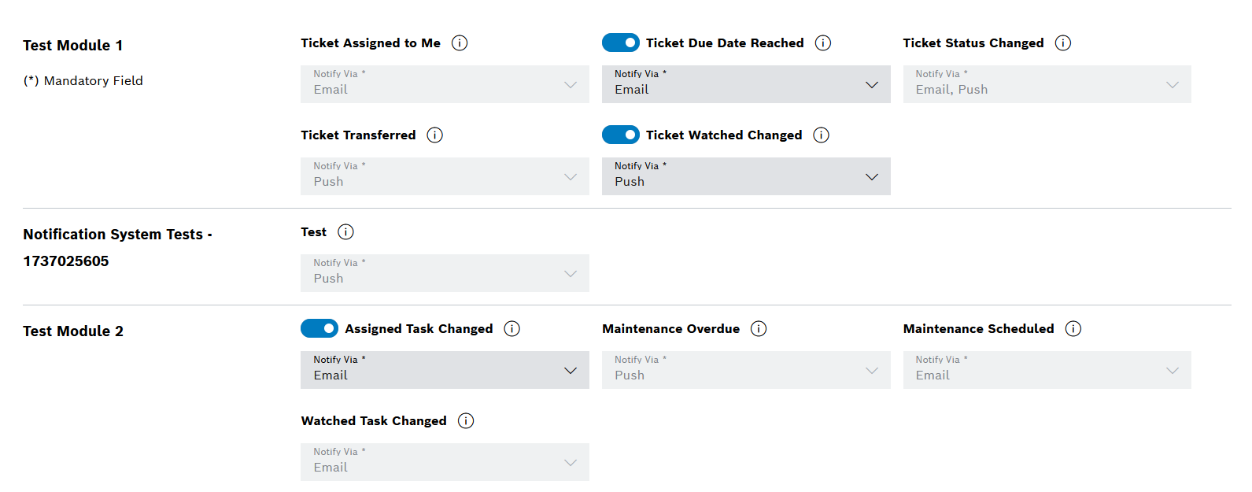Expand Notify Via dropdown for Ticket Due Date Reached

[746, 84]
